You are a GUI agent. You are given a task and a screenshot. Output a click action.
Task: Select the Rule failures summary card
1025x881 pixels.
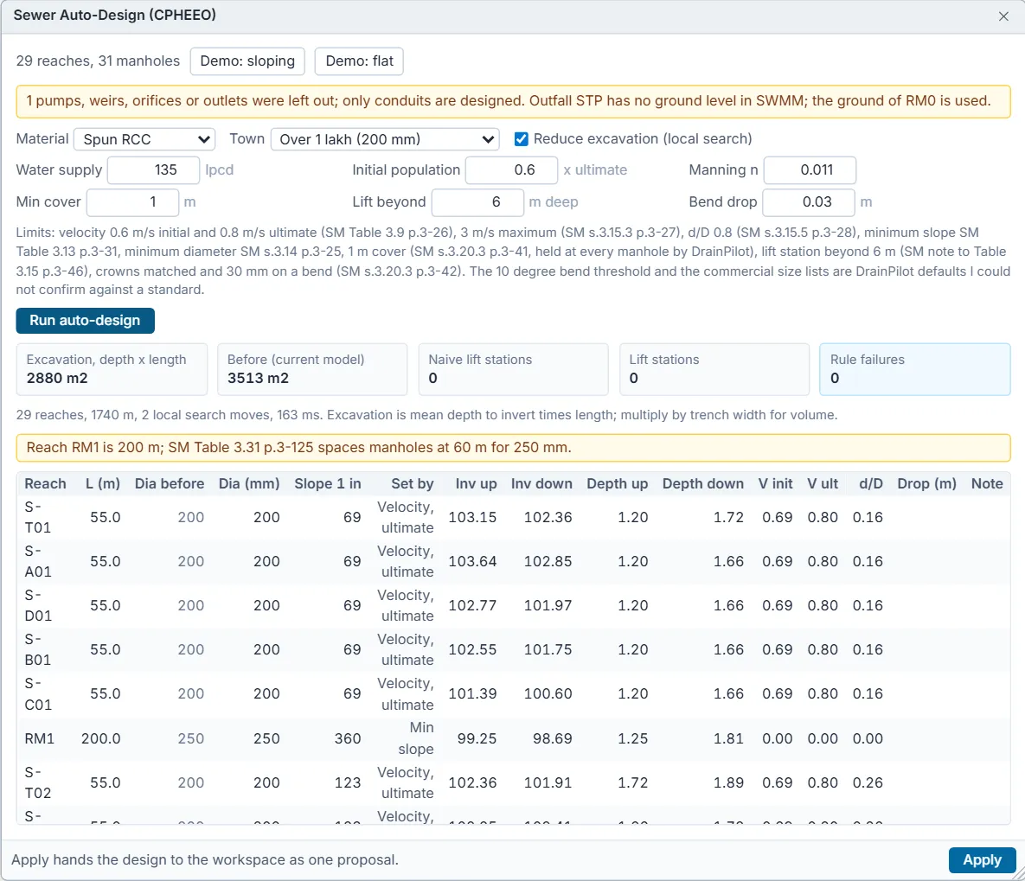click(x=914, y=369)
